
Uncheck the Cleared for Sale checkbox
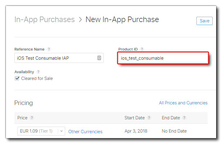(17, 78)
